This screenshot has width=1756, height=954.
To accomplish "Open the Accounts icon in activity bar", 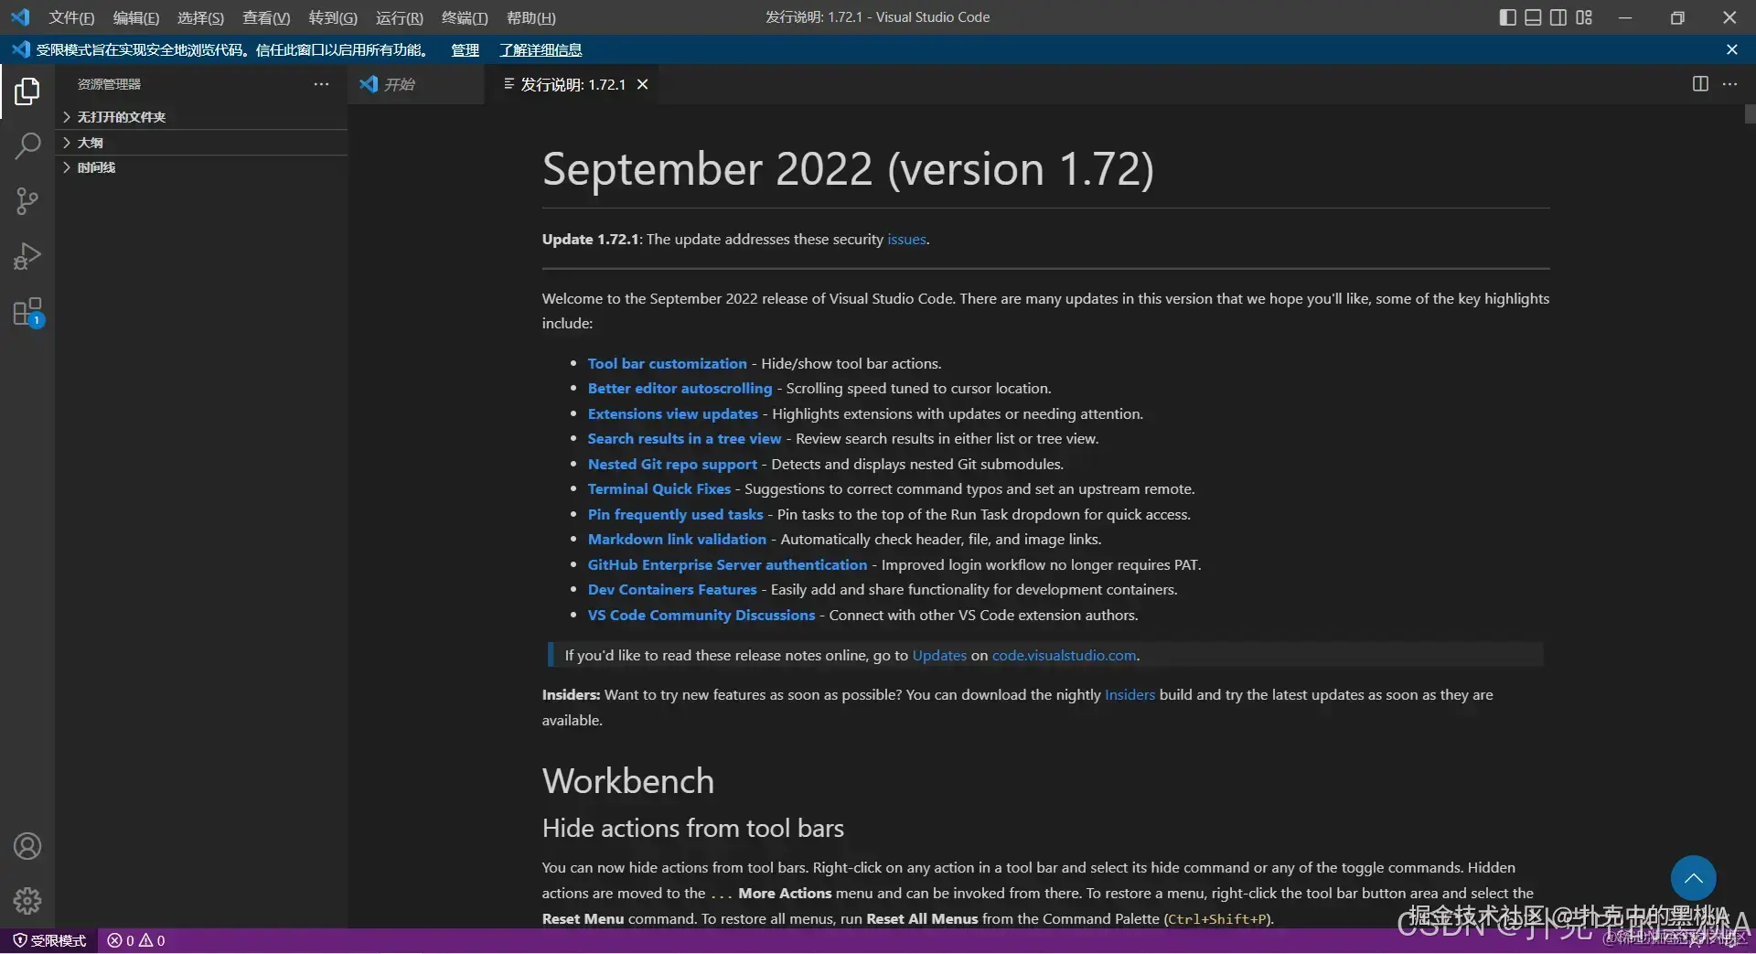I will coord(27,846).
